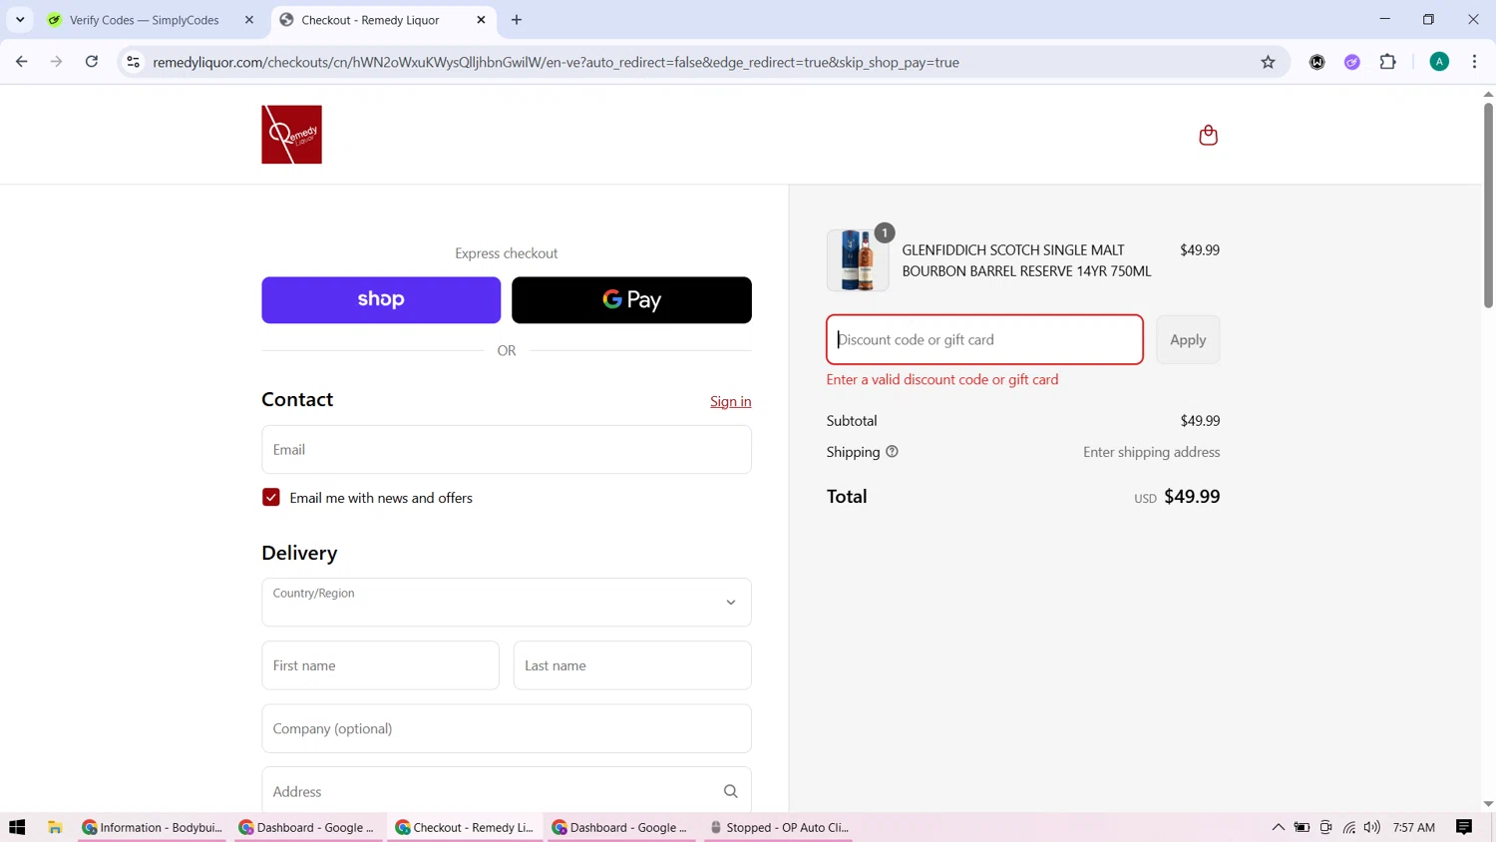Screen dimensions: 1496x842
Task: View site information icon in address bar
Action: [x=133, y=62]
